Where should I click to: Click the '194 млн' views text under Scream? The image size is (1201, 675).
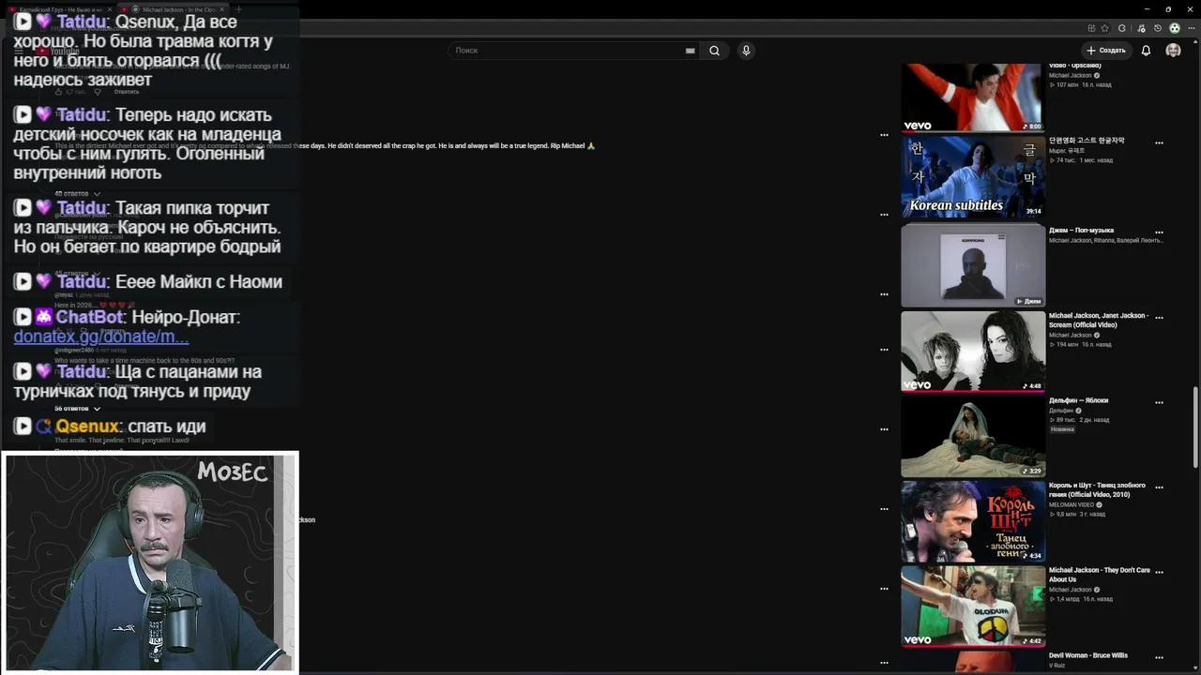pos(1064,344)
